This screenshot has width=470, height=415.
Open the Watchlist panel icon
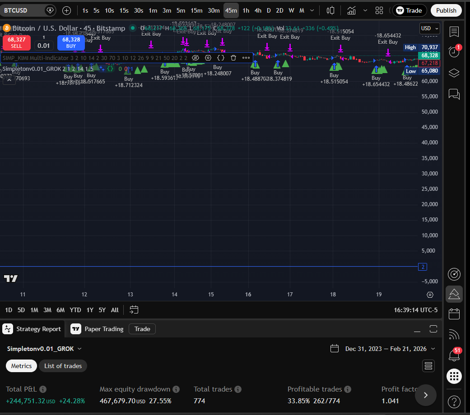(x=454, y=32)
